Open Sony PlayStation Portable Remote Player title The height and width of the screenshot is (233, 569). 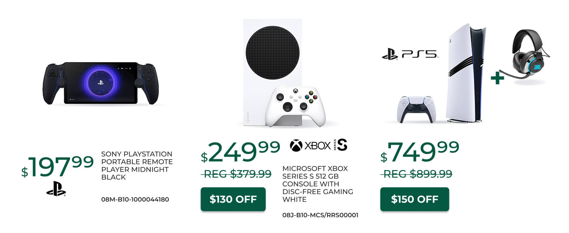tap(137, 165)
